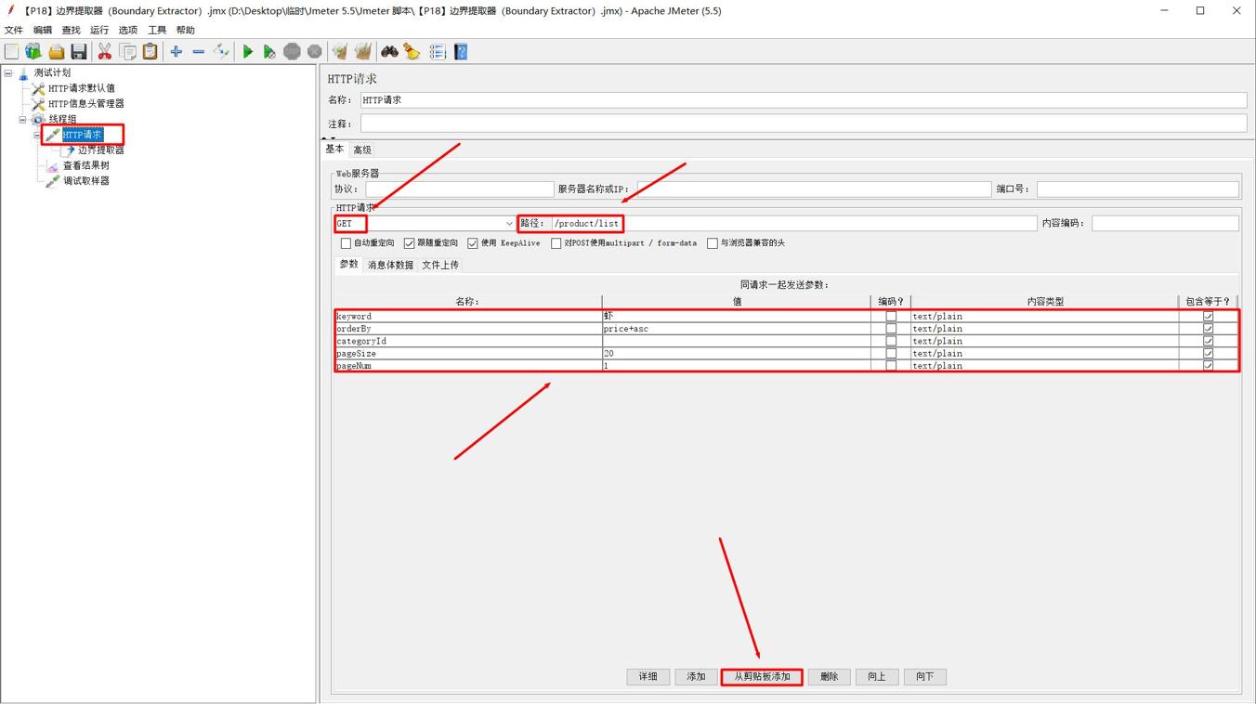The image size is (1256, 704).
Task: Click the 服务器名称或IP input field
Action: coord(814,189)
